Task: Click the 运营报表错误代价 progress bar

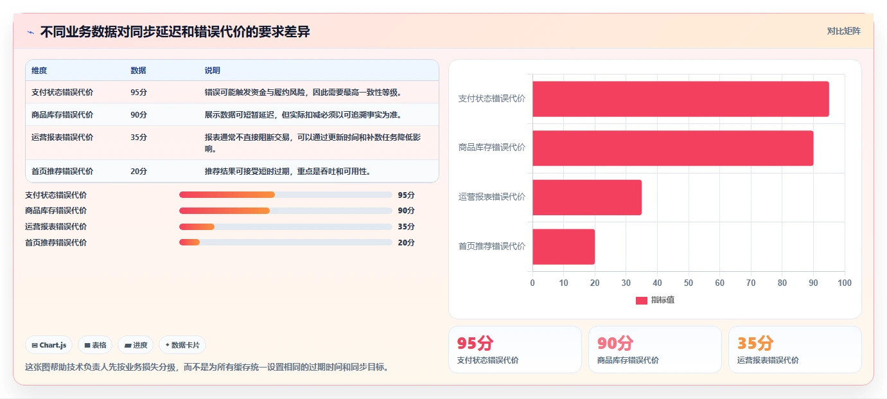Action: [x=285, y=227]
